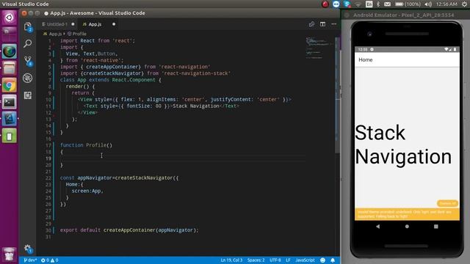
Task: Split the editor to the right
Action: point(322,24)
